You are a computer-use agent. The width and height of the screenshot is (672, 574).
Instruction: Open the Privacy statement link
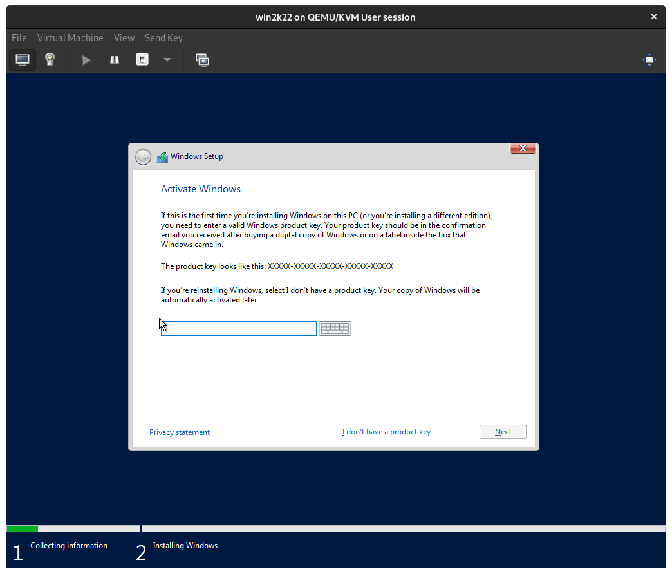tap(180, 432)
